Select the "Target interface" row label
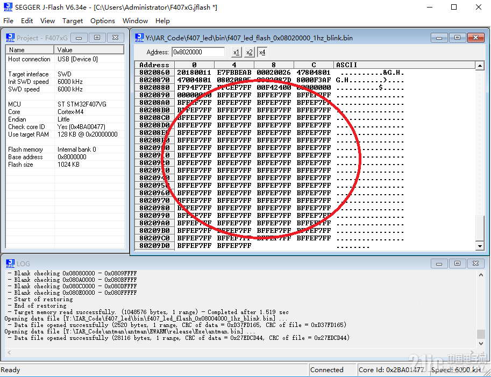 tap(29, 74)
